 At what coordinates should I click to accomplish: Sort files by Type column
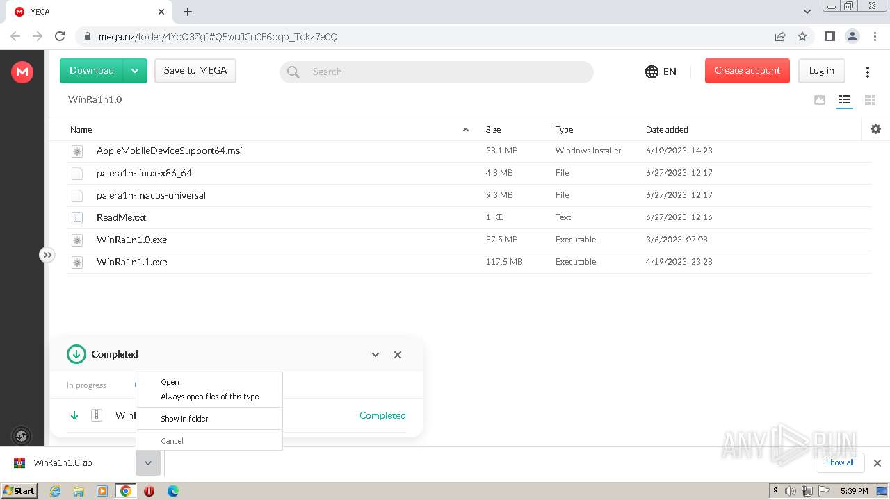click(564, 130)
